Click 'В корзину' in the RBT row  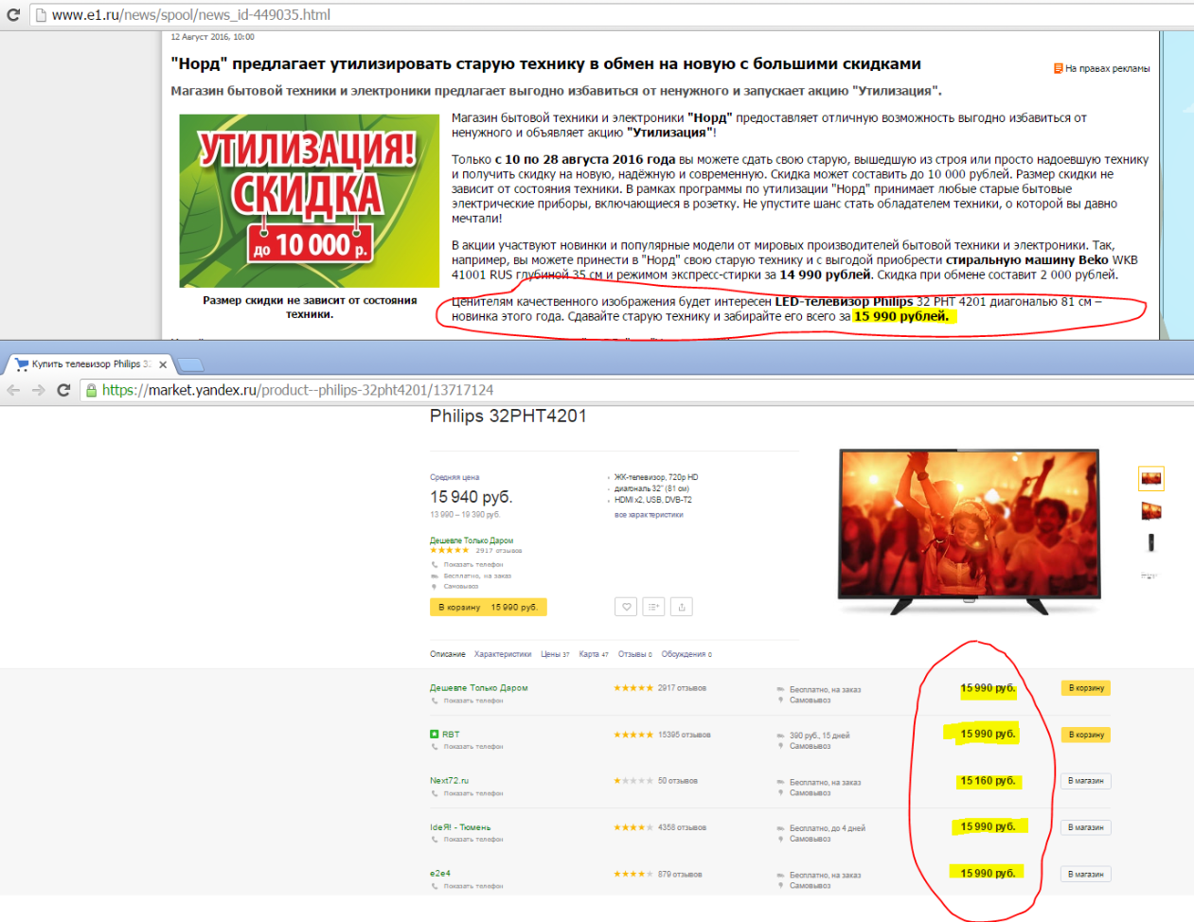pos(1086,735)
